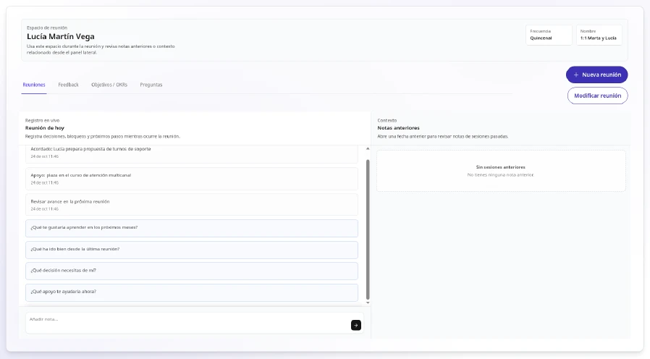Open the Reuniones tab
This screenshot has width=650, height=359.
point(34,85)
